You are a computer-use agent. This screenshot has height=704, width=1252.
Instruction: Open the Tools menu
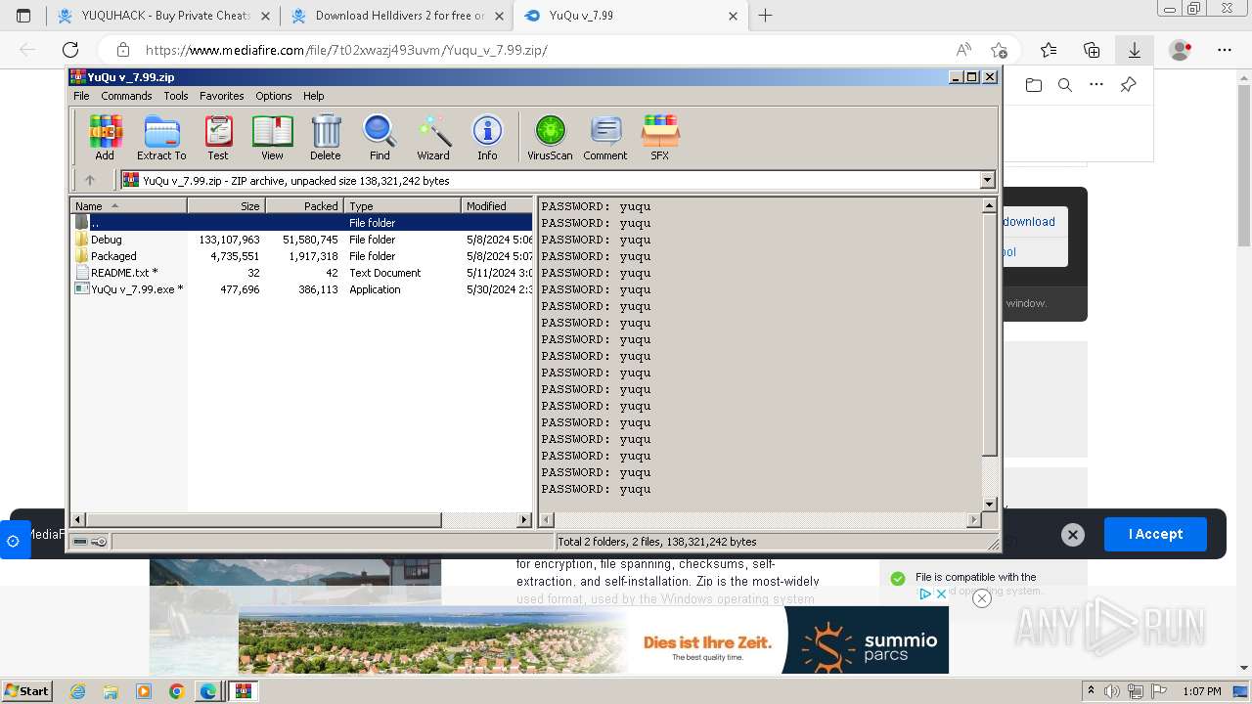click(x=176, y=96)
